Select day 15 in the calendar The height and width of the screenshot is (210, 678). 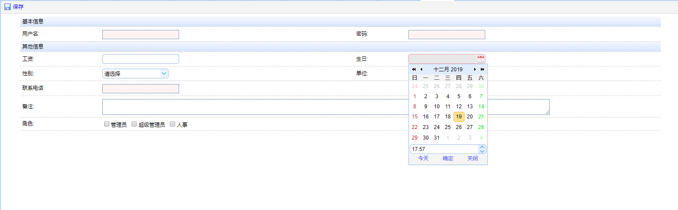tap(415, 117)
